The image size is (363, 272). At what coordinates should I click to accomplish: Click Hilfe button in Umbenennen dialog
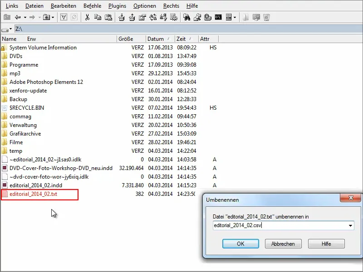[326, 244]
